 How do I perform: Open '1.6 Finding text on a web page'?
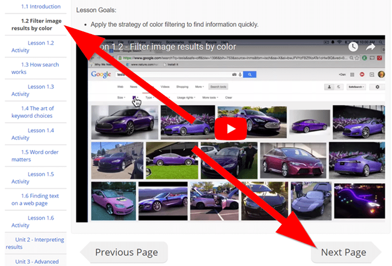[35, 199]
